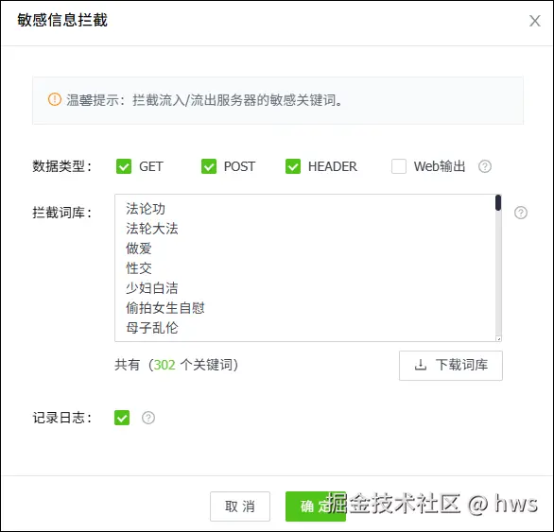This screenshot has height=532, width=554.
Task: Toggle the 记录日志 checkbox
Action: (x=122, y=418)
